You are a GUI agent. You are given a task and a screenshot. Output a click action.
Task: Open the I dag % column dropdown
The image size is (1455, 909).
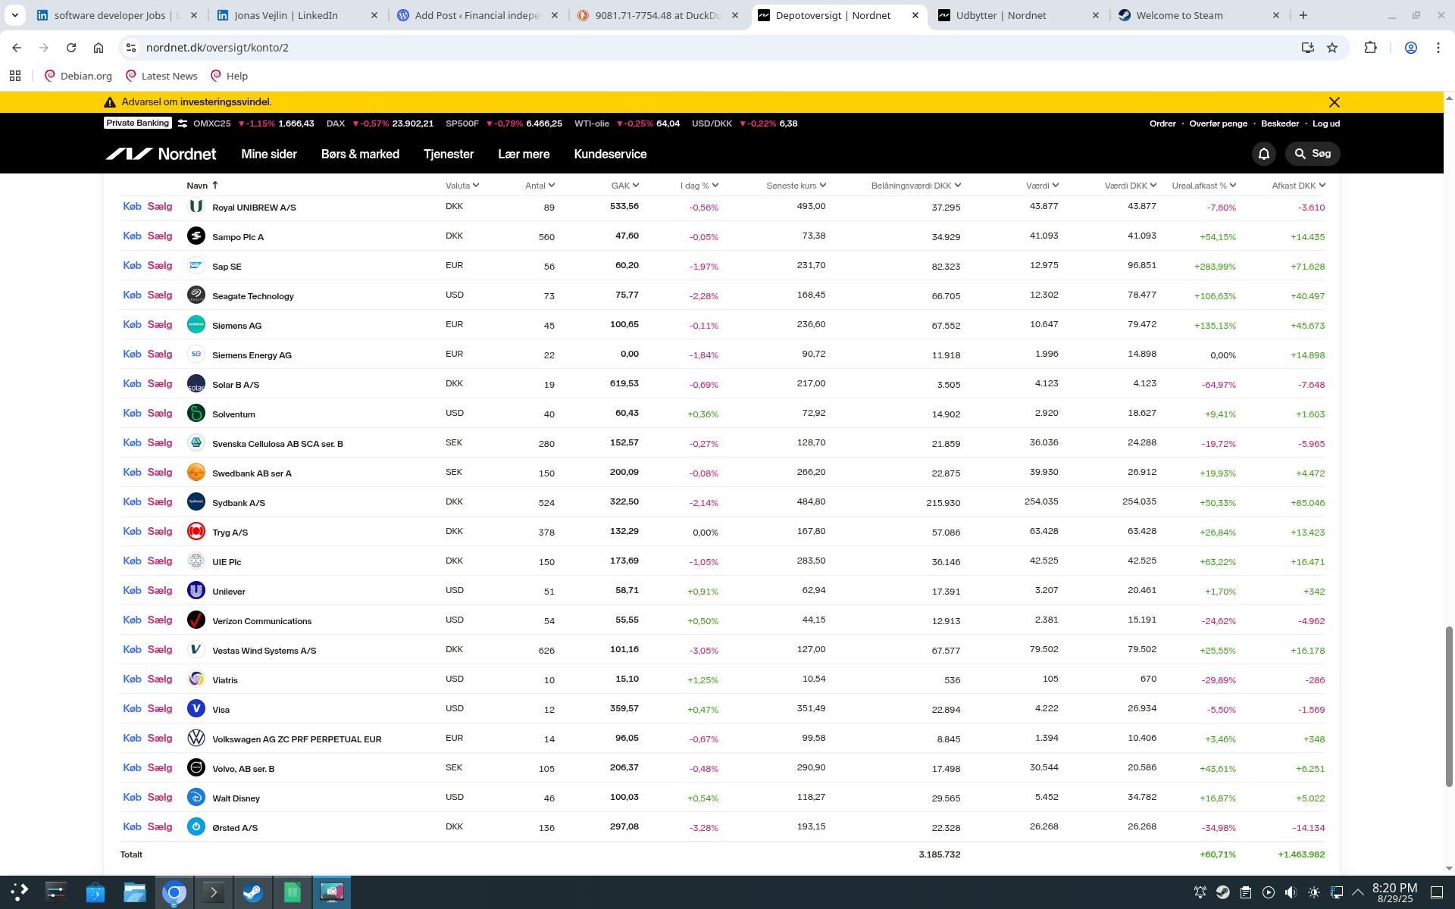click(x=699, y=186)
